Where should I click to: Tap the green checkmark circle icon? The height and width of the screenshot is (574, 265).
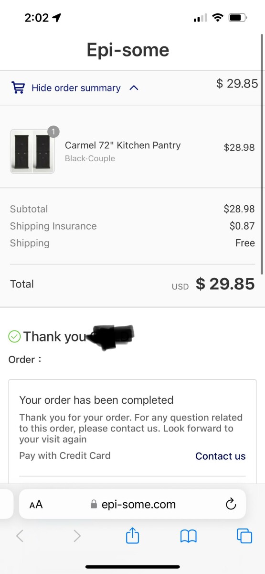click(x=14, y=337)
